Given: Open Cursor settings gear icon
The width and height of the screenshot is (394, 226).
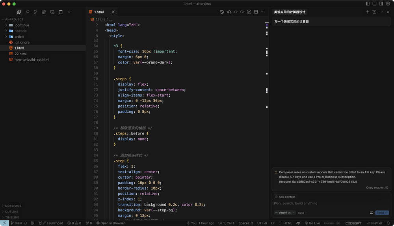Looking at the screenshot, I should click(388, 4).
